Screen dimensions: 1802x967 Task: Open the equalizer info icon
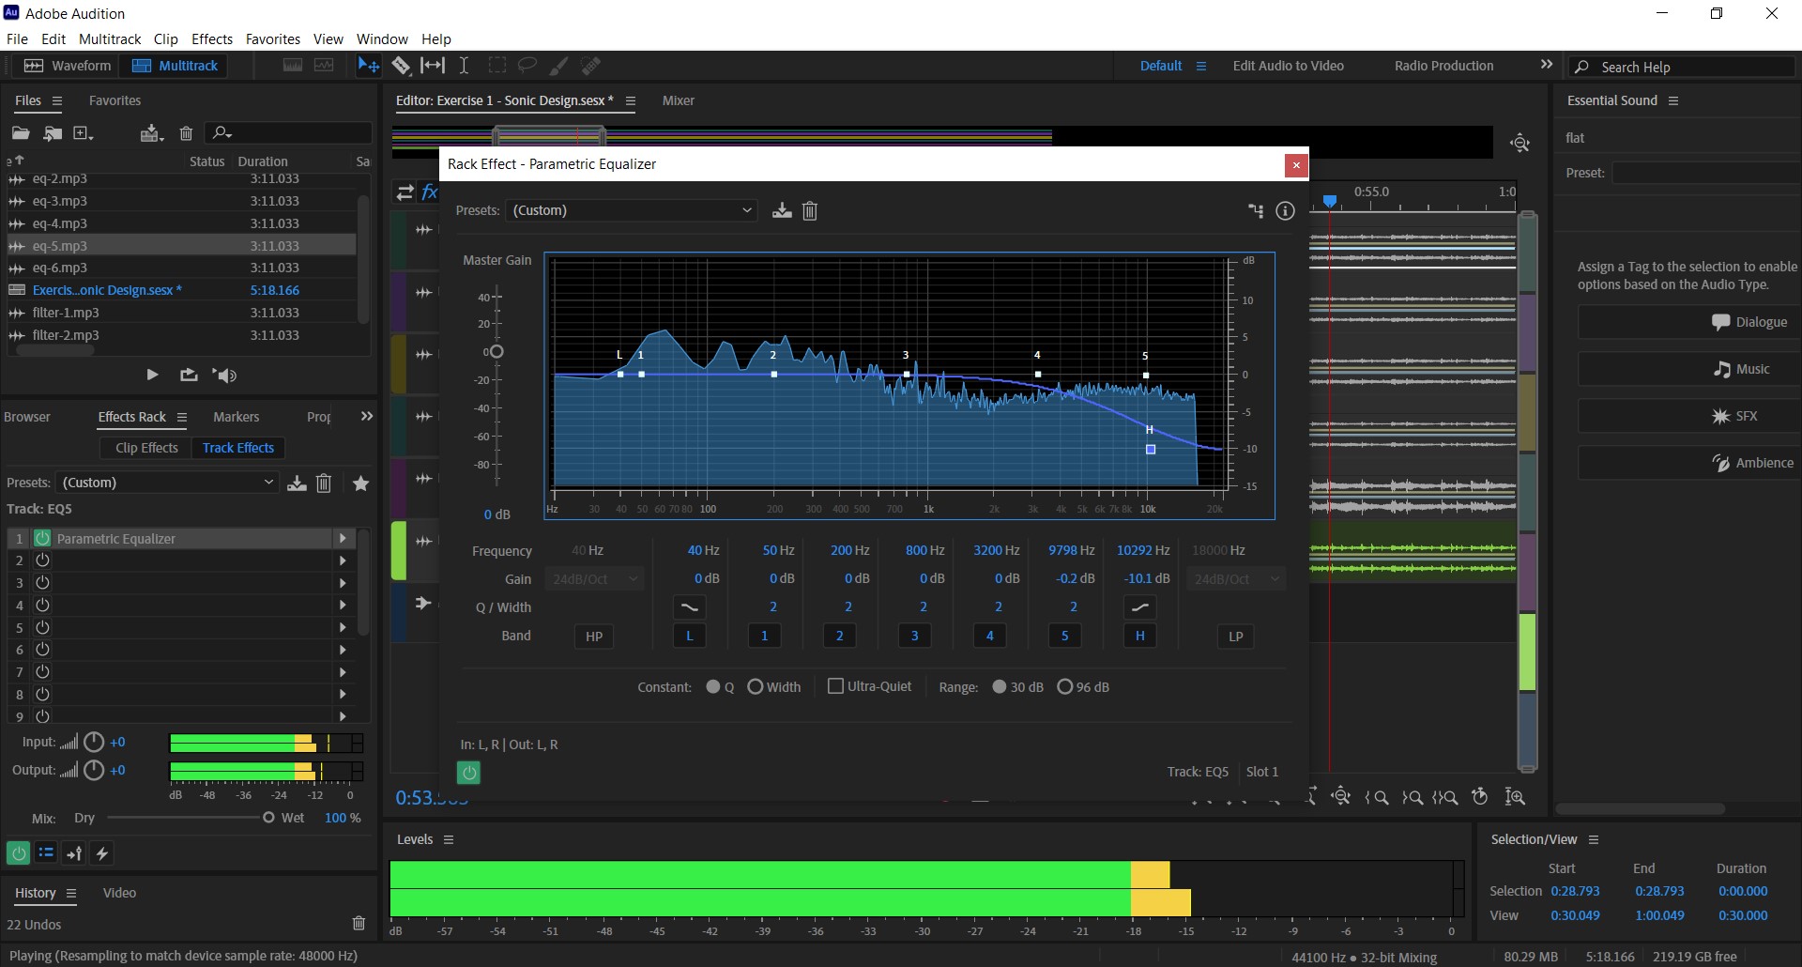[1286, 211]
